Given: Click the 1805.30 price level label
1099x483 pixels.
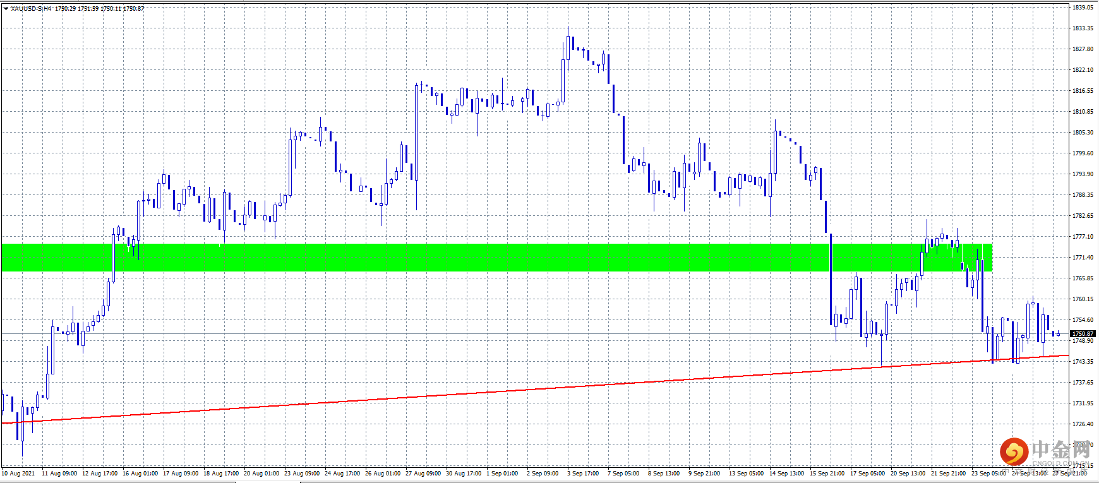Looking at the screenshot, I should point(1083,133).
